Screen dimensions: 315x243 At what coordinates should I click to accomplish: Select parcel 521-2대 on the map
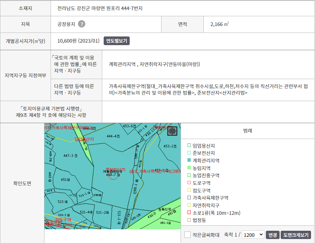point(103,212)
